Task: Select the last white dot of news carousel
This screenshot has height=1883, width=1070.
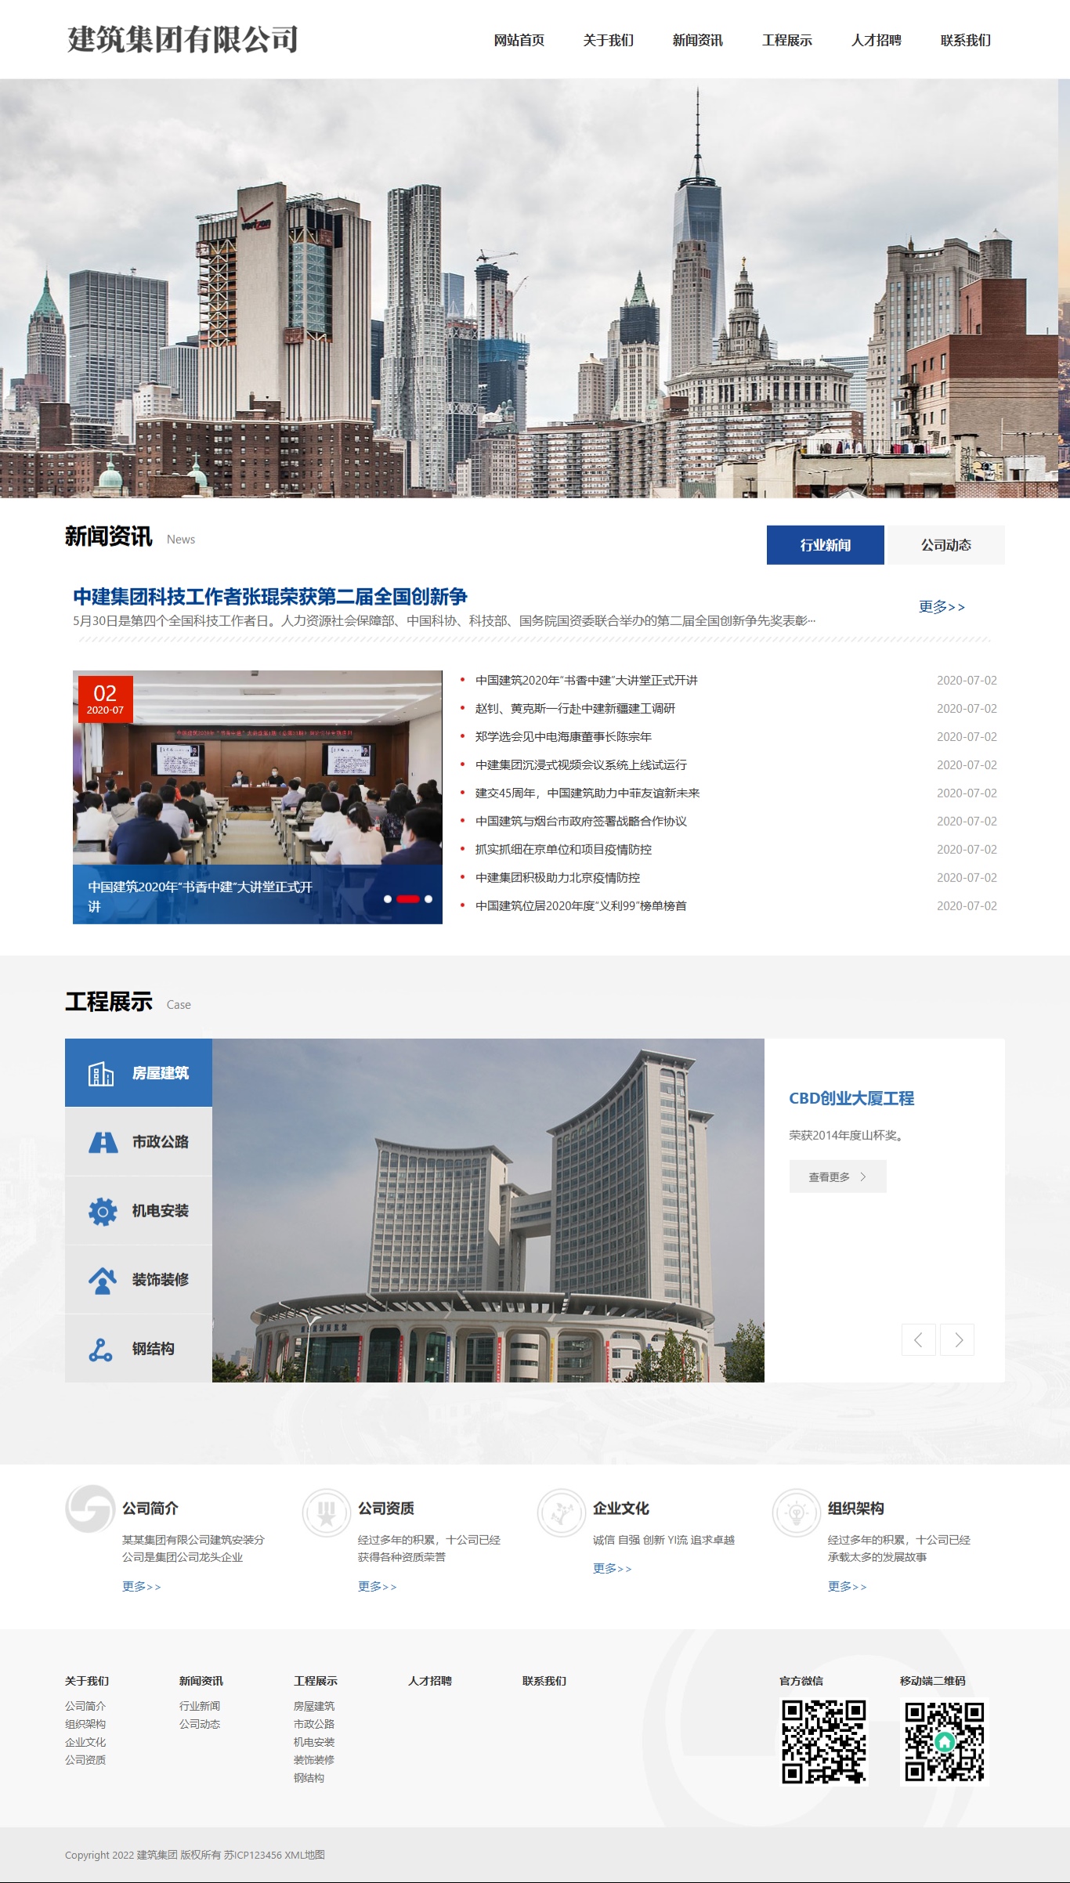Action: pyautogui.click(x=428, y=899)
